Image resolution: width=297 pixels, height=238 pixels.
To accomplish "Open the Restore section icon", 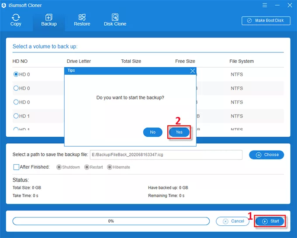I will [x=82, y=17].
